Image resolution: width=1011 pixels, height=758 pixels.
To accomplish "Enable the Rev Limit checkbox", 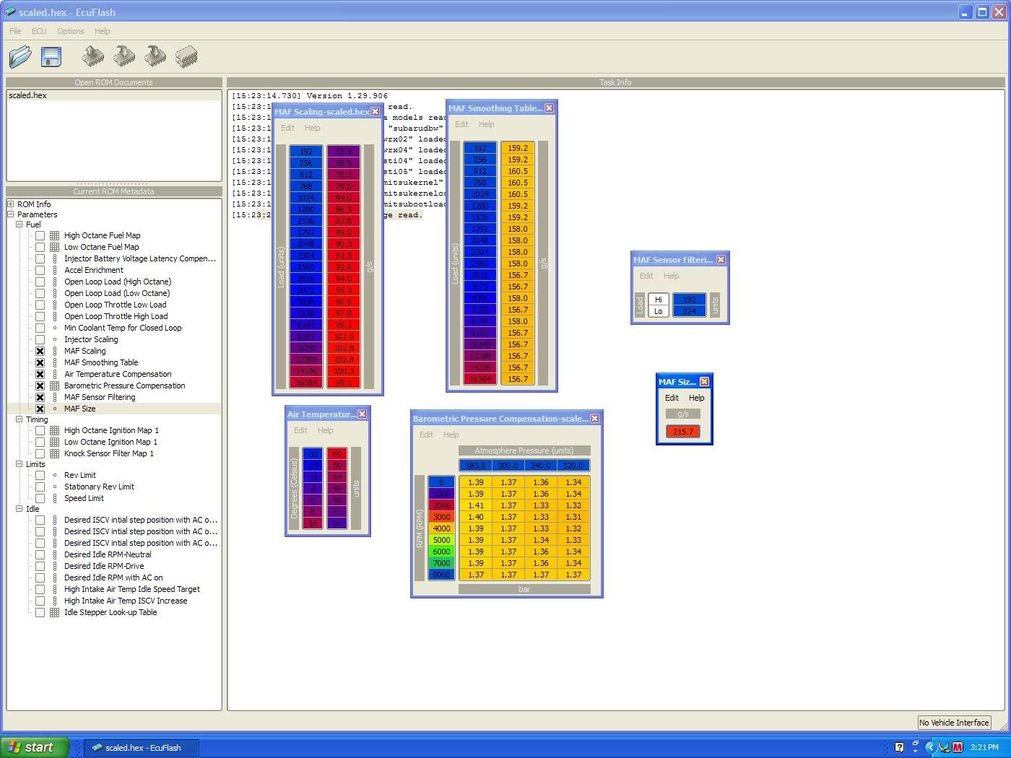I will click(x=40, y=475).
